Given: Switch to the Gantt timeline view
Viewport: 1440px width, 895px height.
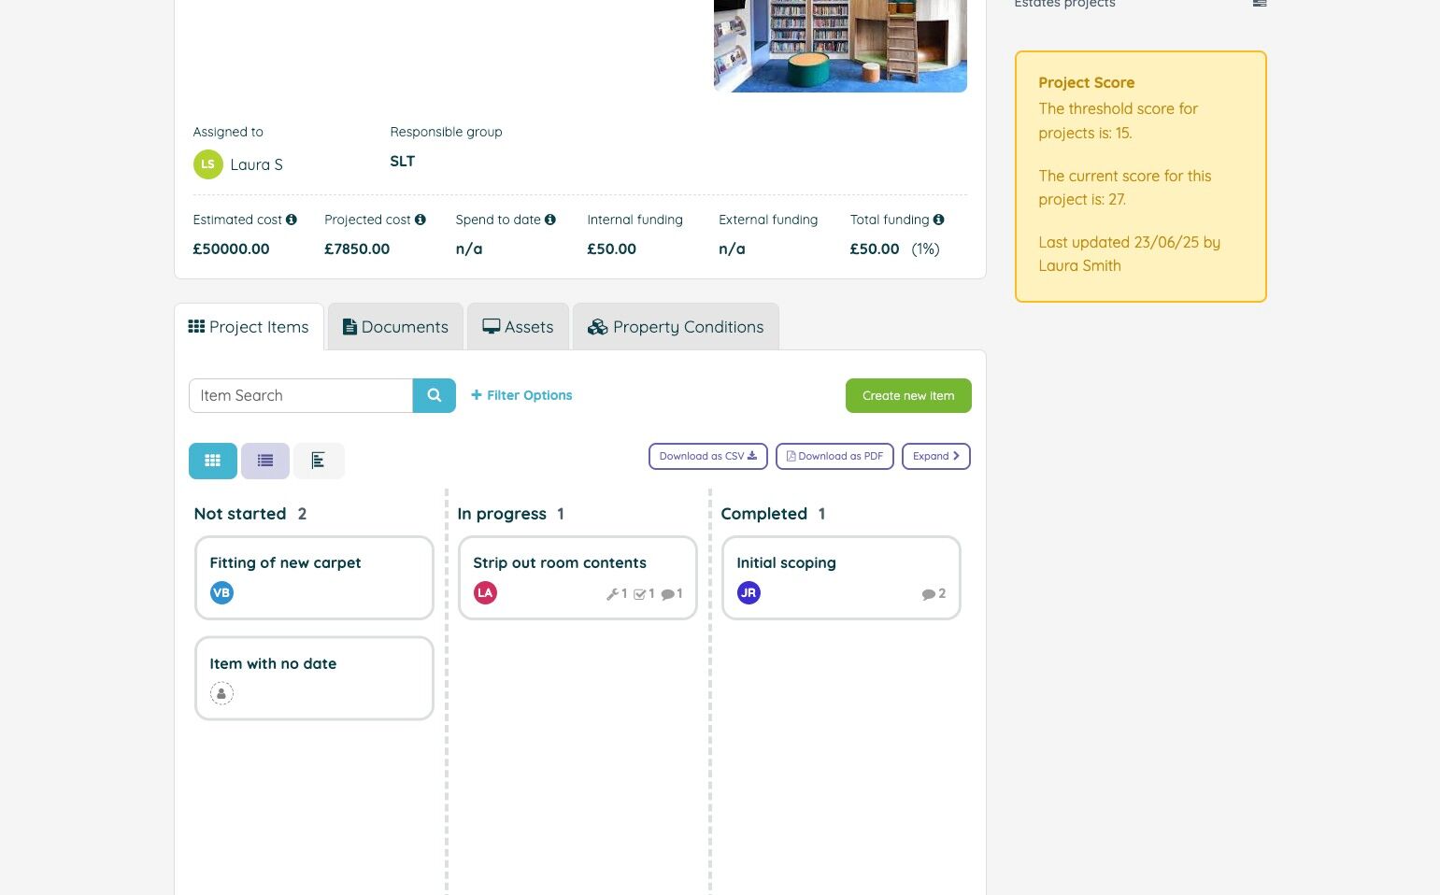Looking at the screenshot, I should 319,461.
